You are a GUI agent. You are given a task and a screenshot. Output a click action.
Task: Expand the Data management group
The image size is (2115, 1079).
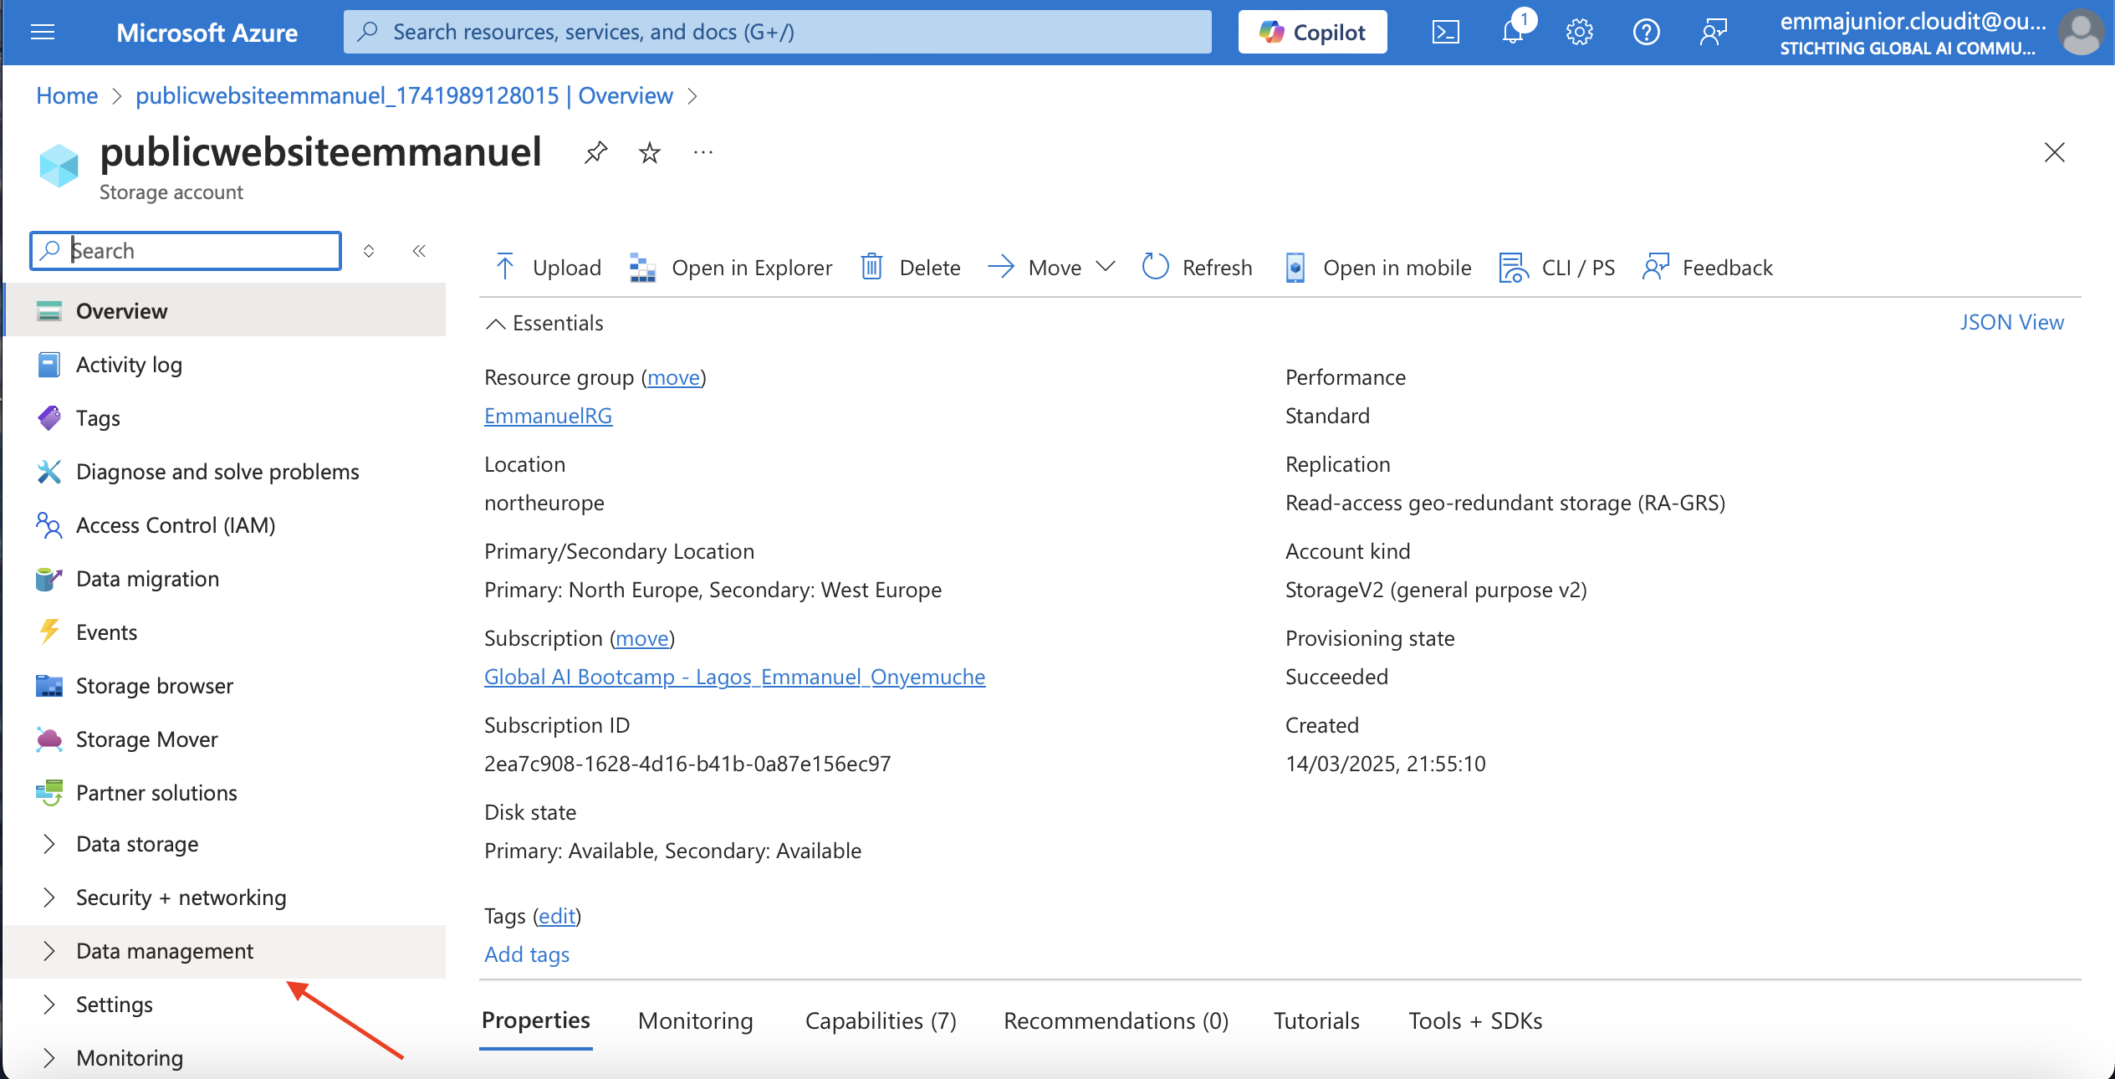(x=225, y=951)
